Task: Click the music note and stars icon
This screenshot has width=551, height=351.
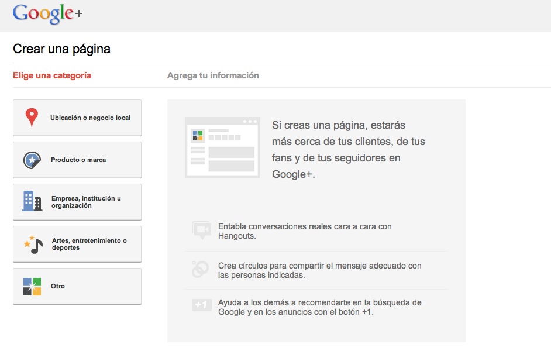Action: [33, 244]
